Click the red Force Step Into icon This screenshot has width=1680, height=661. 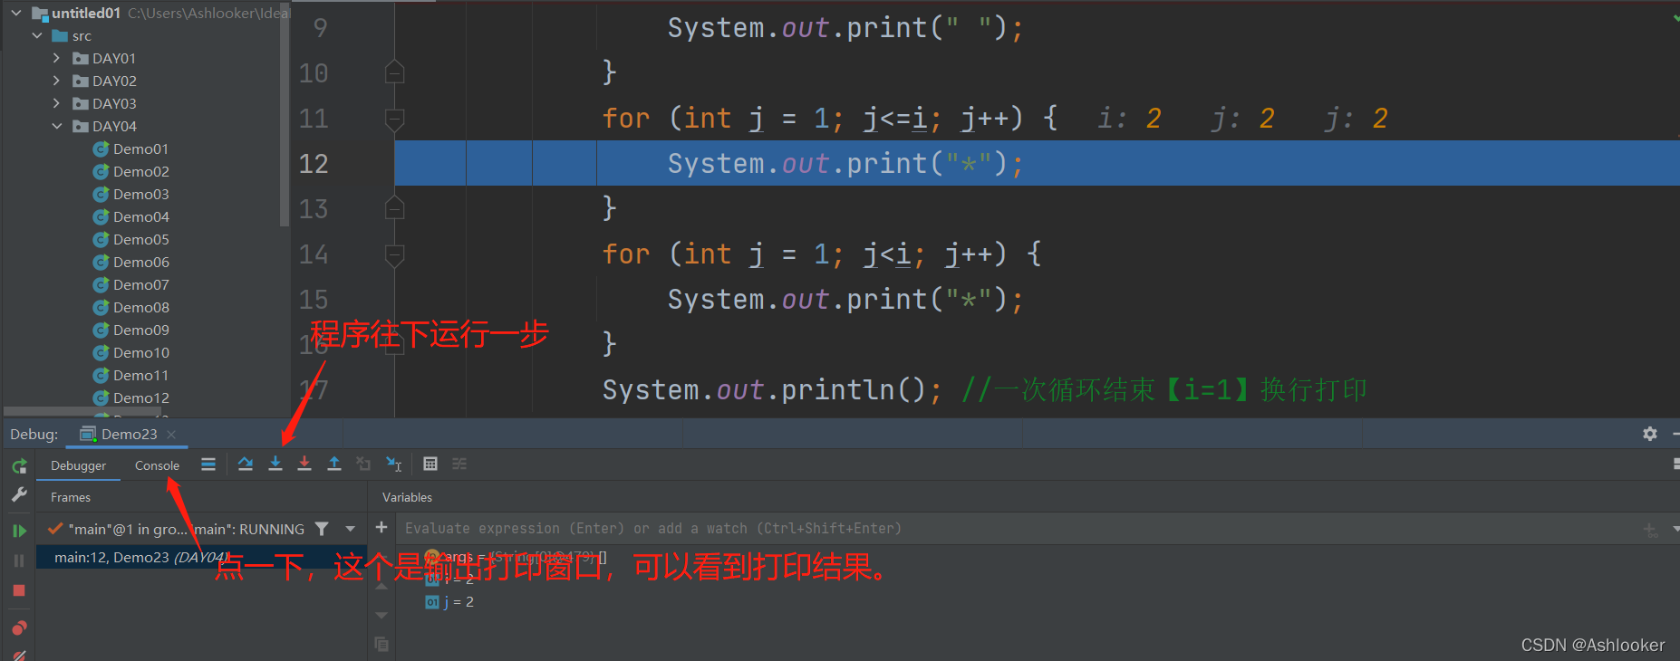(304, 465)
